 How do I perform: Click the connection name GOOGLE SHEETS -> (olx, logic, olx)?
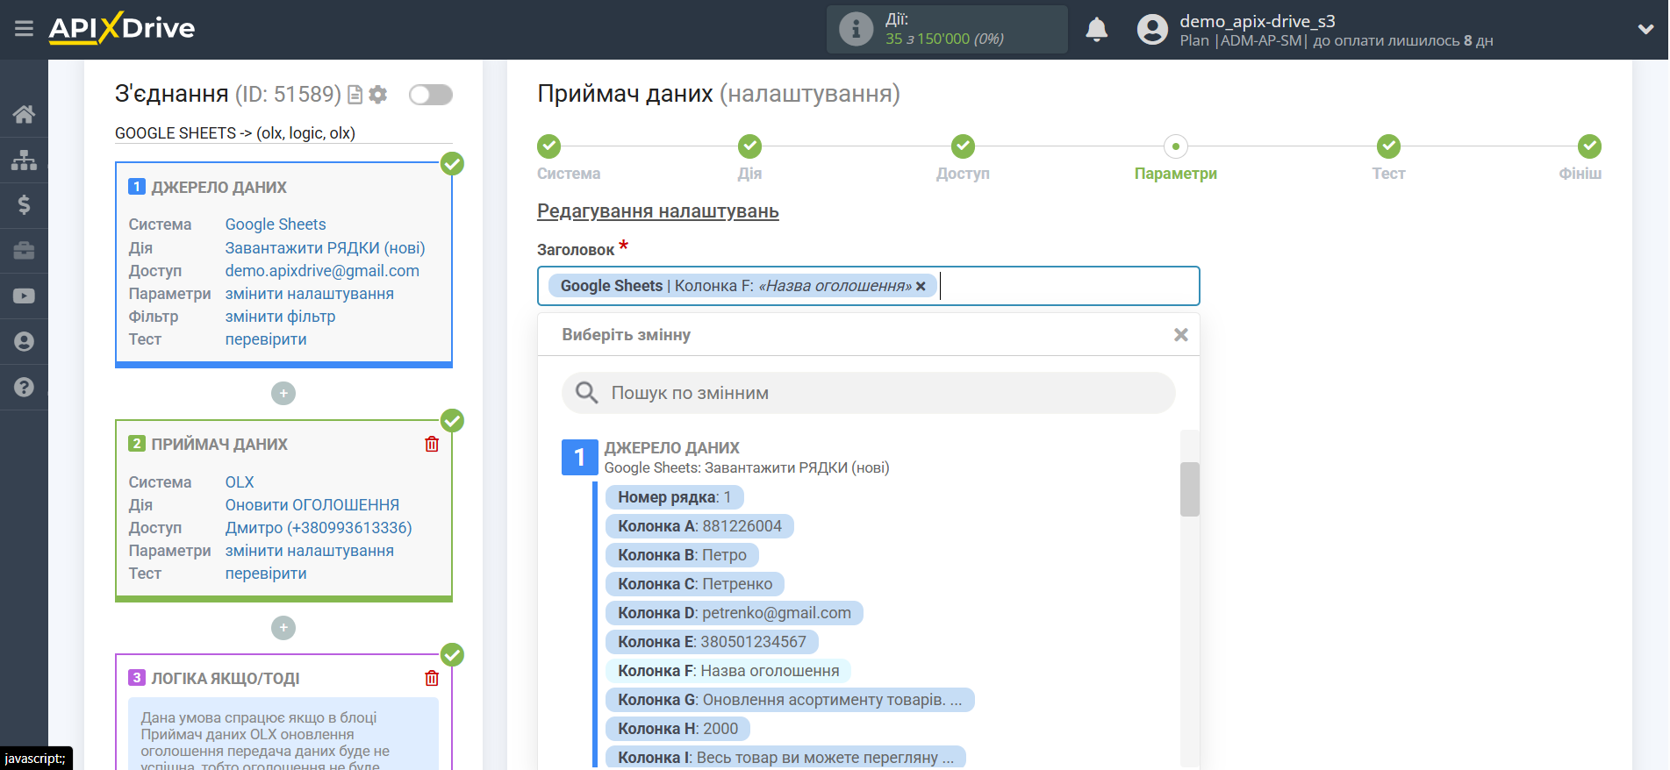point(235,133)
